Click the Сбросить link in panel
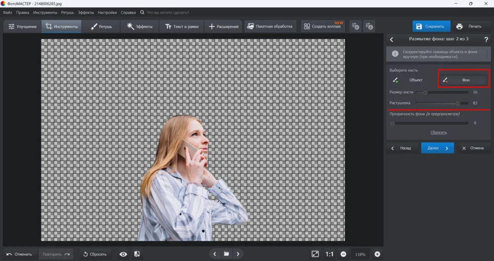The height and width of the screenshot is (261, 494). tap(438, 132)
